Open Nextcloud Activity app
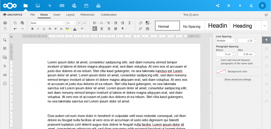 click(50, 6)
